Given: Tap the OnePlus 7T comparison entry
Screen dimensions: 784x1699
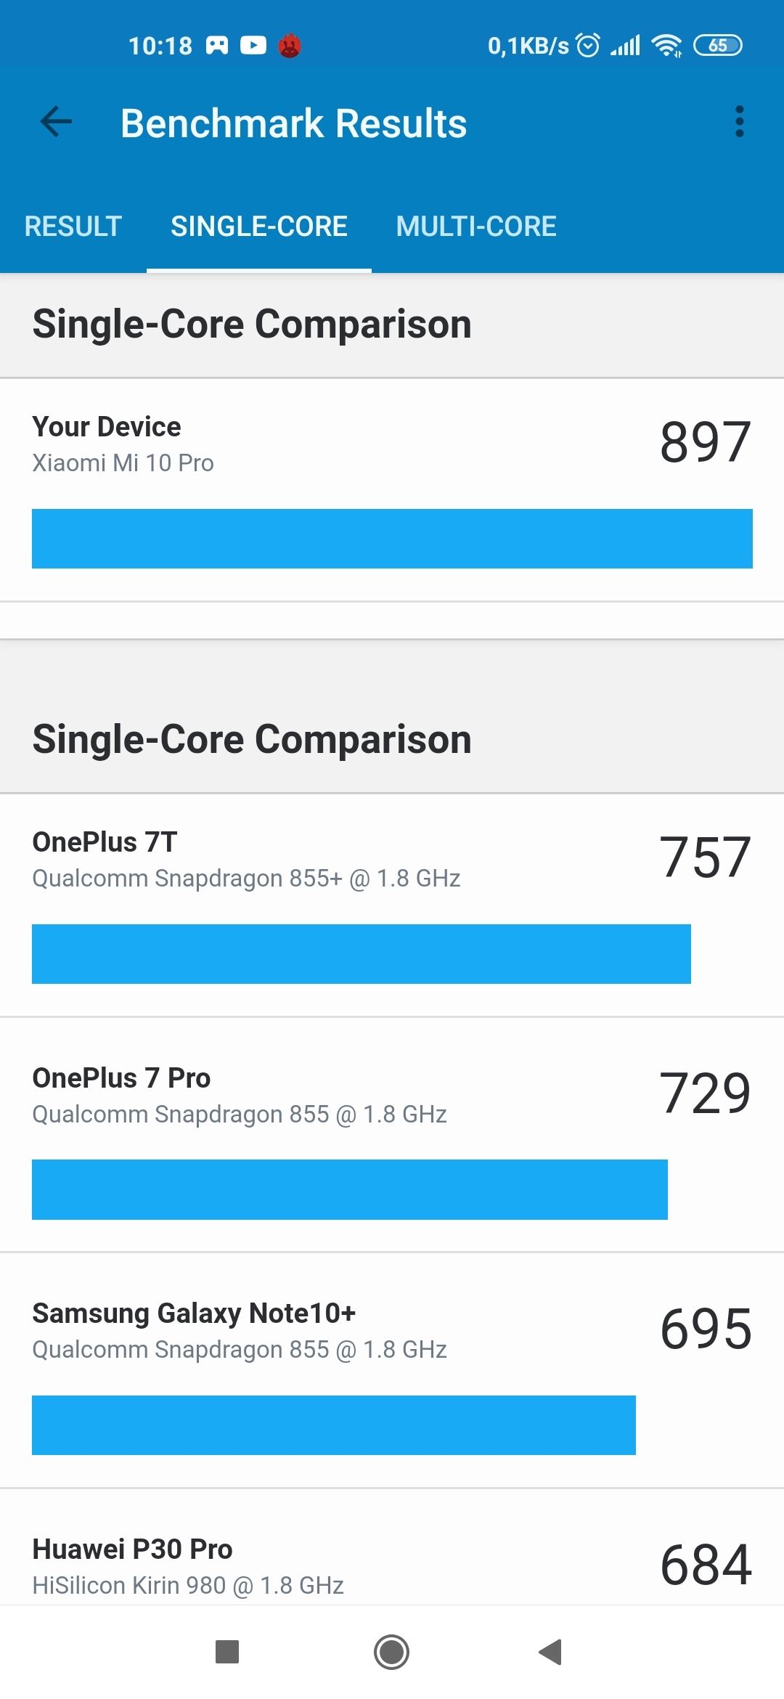Looking at the screenshot, I should pyautogui.click(x=392, y=905).
